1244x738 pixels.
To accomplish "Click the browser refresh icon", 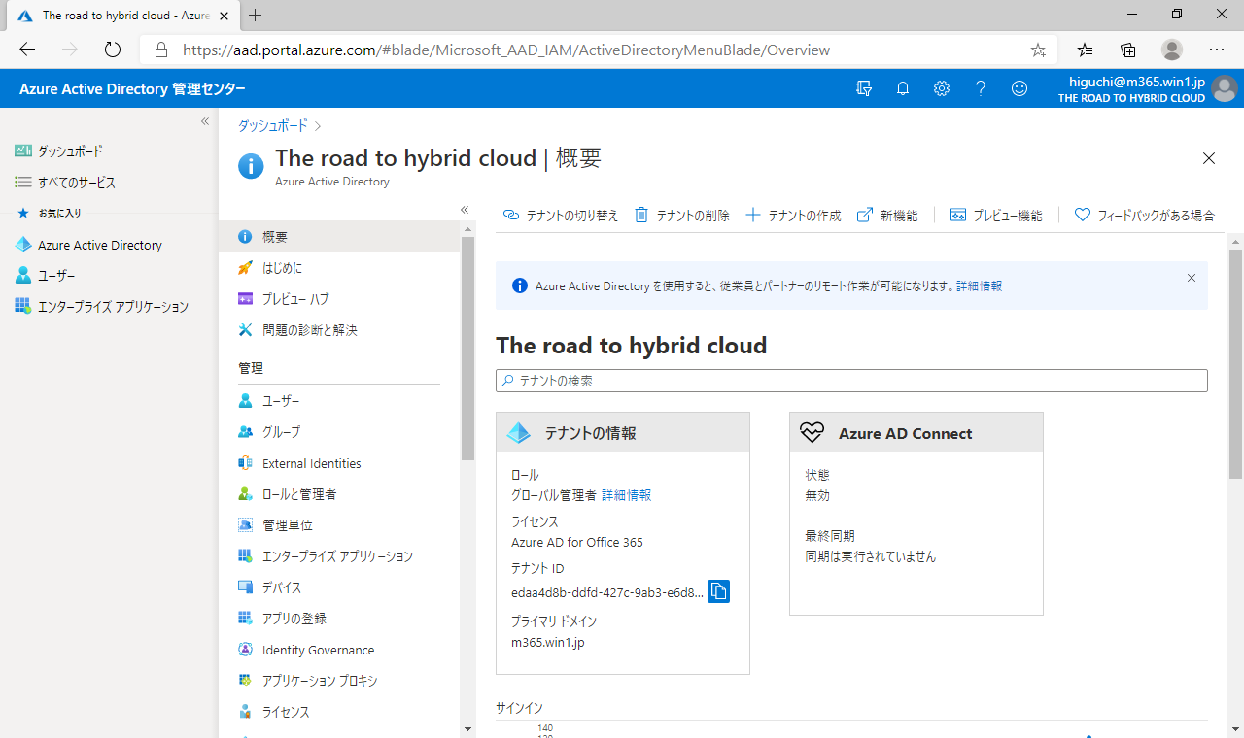I will pos(112,50).
